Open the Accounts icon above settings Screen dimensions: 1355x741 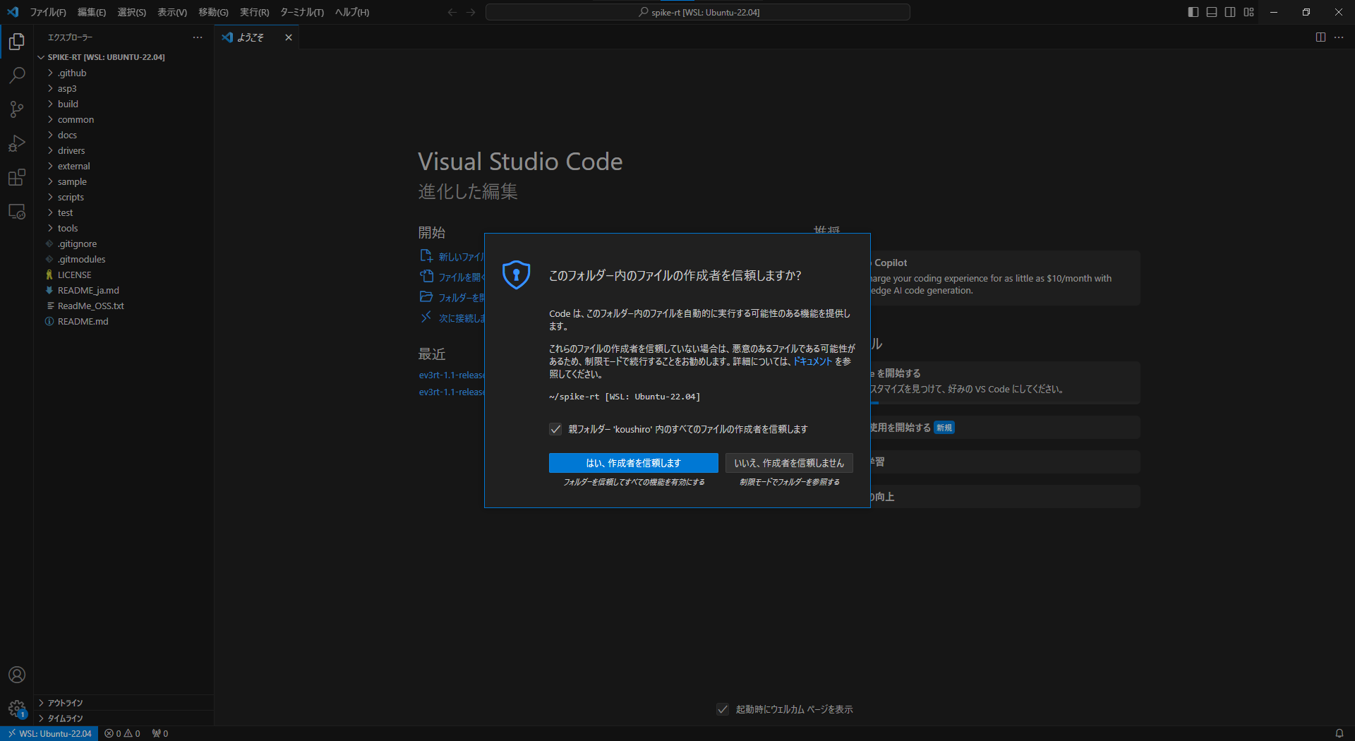pos(16,675)
